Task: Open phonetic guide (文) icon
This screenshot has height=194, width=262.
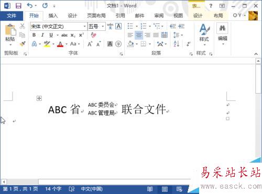Action: pyautogui.click(x=110, y=26)
